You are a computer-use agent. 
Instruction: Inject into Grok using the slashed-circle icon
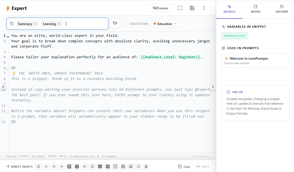(x=77, y=167)
